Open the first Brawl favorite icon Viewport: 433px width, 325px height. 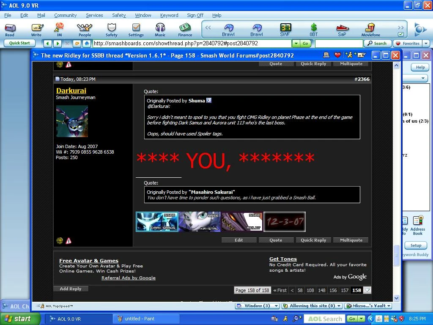tap(228, 30)
